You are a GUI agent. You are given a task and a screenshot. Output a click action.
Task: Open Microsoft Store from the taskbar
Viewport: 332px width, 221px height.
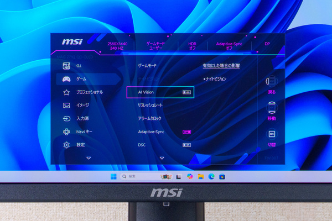coord(222,176)
